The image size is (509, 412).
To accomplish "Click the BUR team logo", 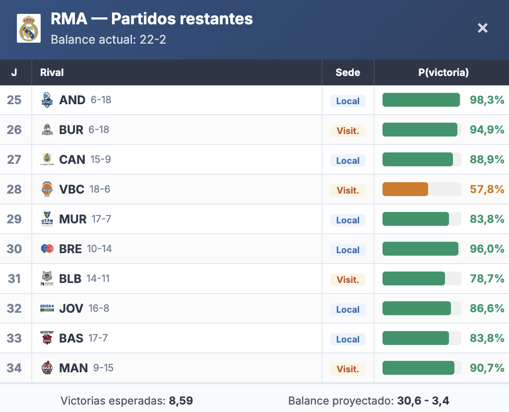I will click(47, 130).
